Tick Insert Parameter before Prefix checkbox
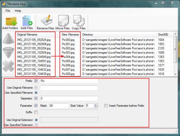180x136 pixels. point(106,106)
